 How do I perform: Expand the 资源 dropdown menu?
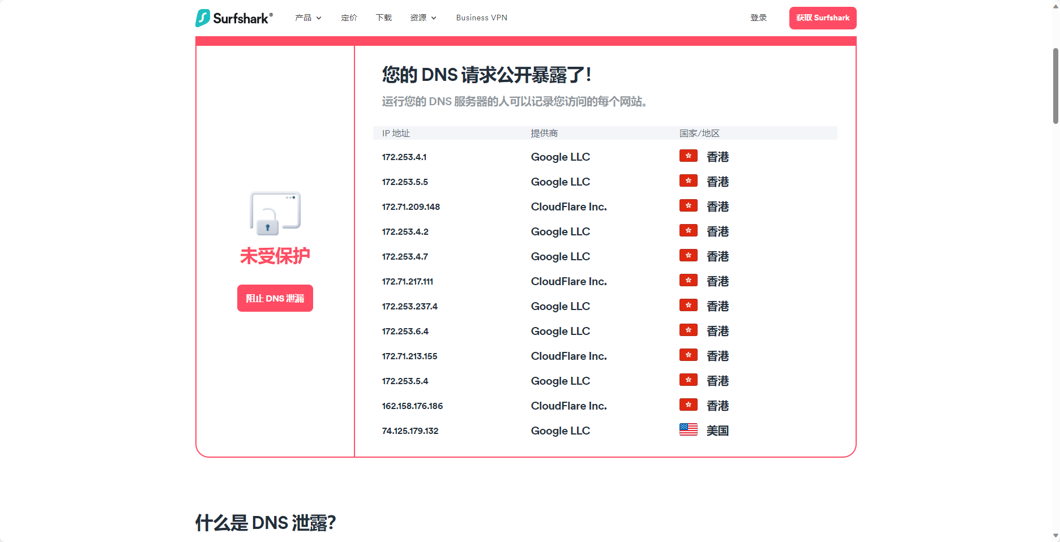click(423, 18)
